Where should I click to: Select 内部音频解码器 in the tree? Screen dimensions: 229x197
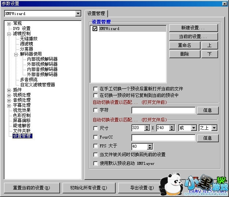[x=42, y=69]
